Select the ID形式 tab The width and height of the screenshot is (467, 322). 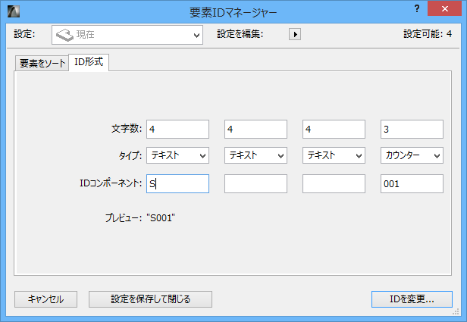click(x=89, y=62)
